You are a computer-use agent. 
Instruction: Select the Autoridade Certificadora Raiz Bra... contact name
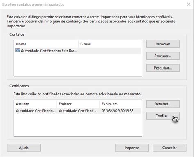49,51
